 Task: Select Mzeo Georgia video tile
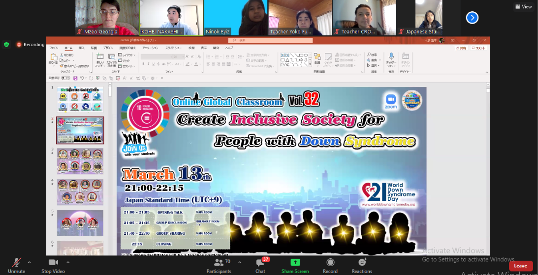coord(107,18)
